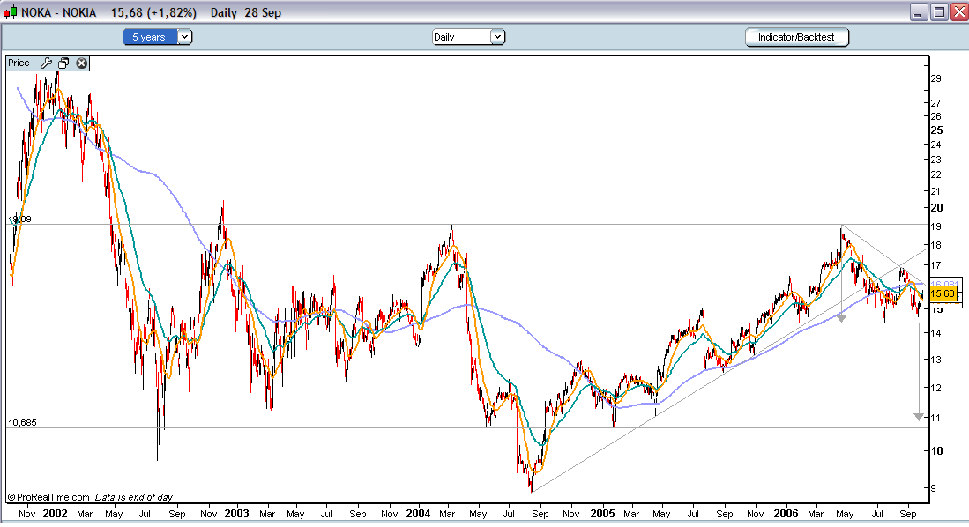Click the 2002 year label on the time axis
The image size is (969, 527).
tap(55, 514)
